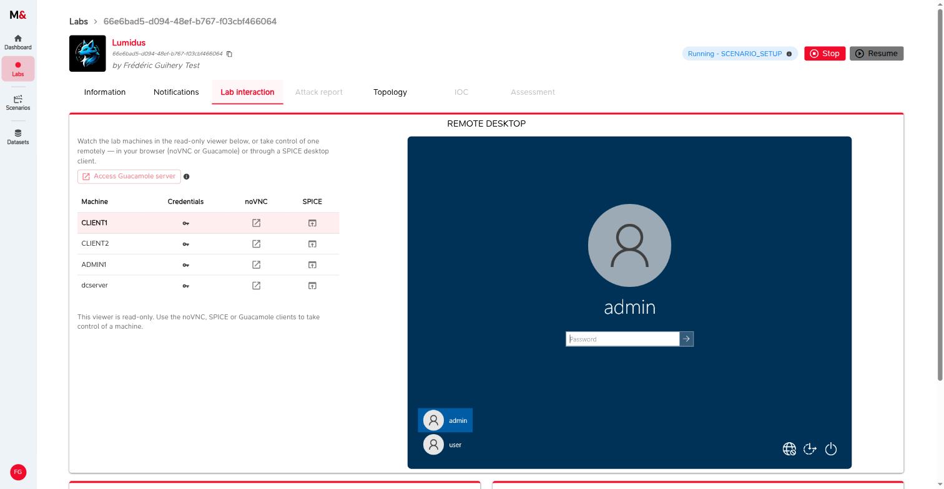The height and width of the screenshot is (489, 944).
Task: Show Guacamole server info tooltip icon
Action: 186,177
